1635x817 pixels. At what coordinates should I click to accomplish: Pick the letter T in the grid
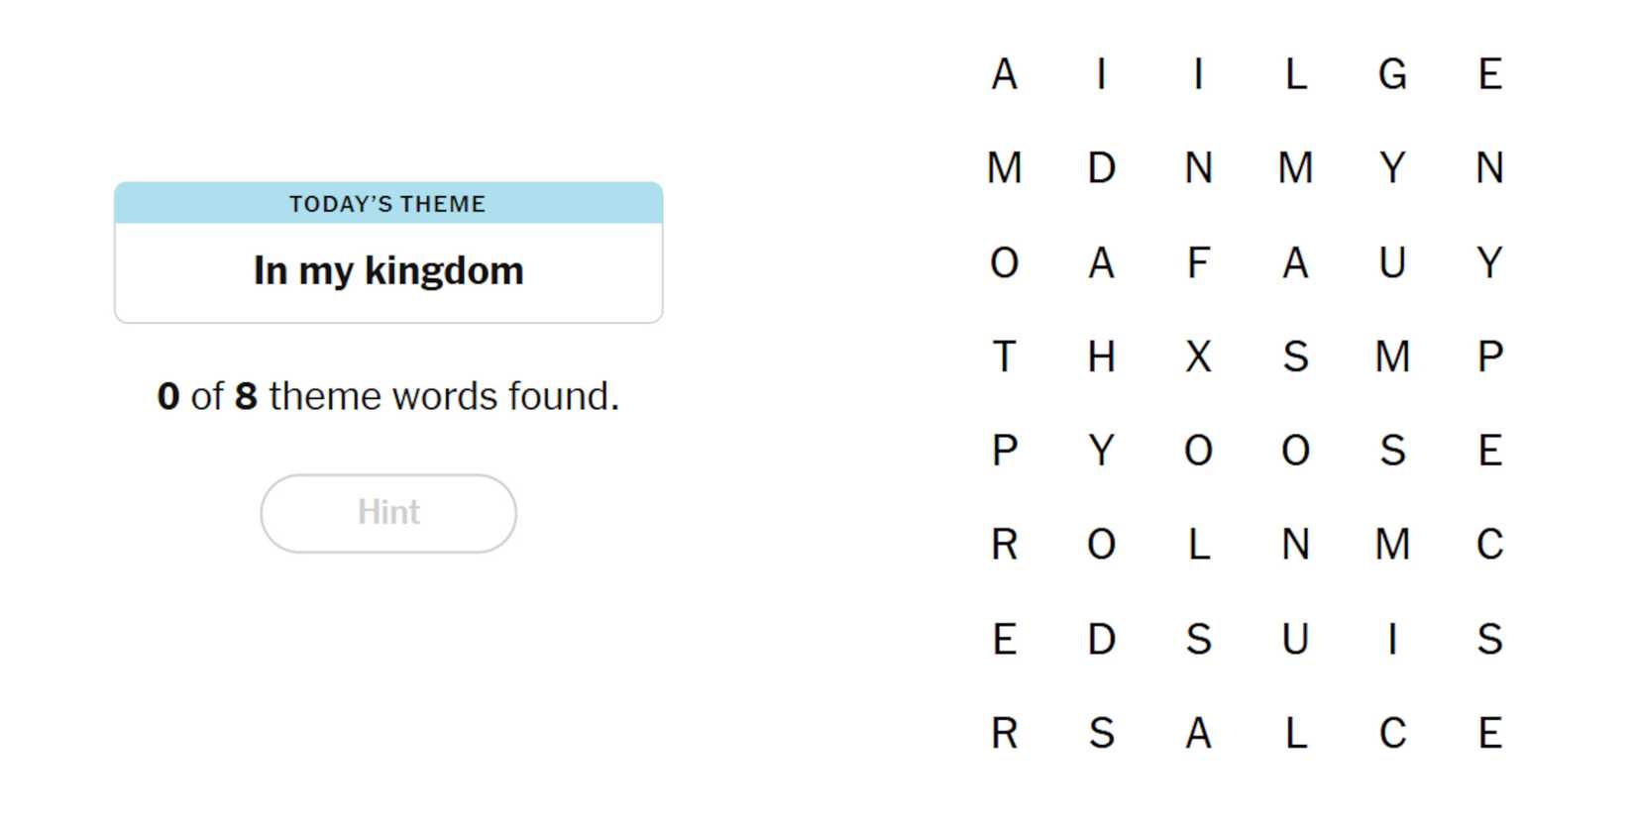coord(1004,357)
